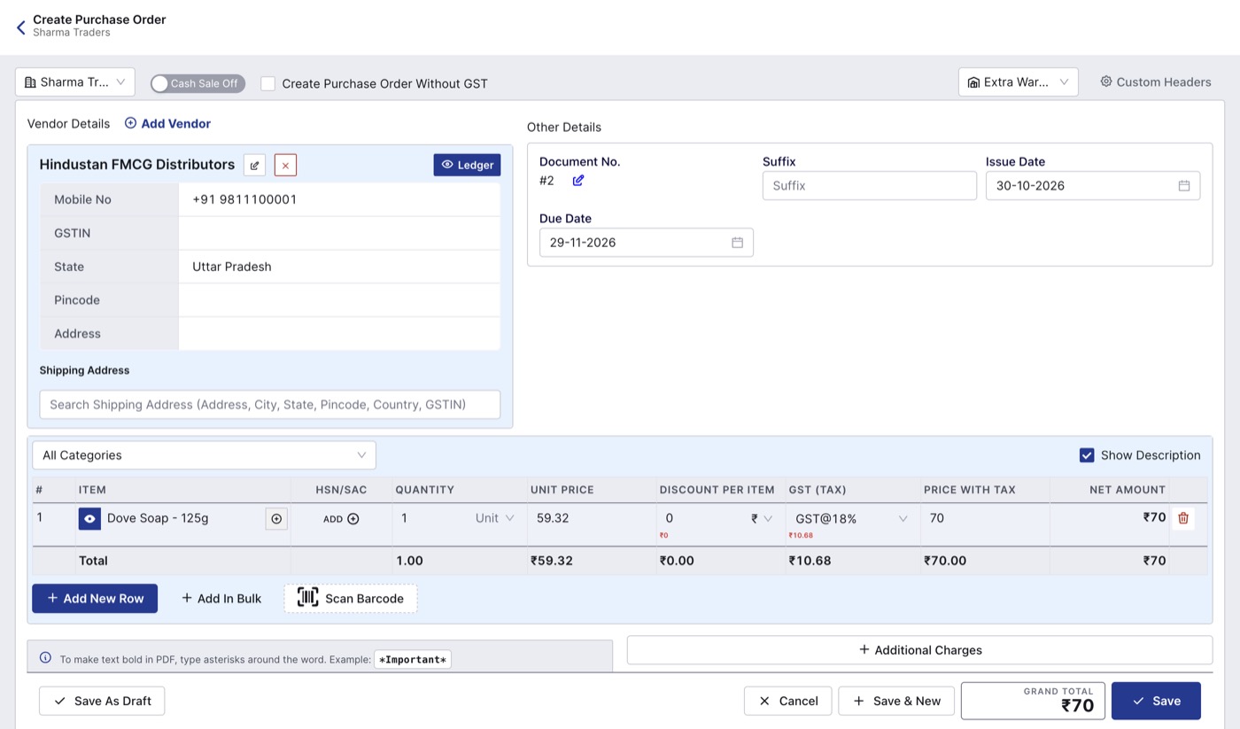Viewport: 1240px width, 729px height.
Task: Click Scan Barcode button
Action: pyautogui.click(x=351, y=599)
